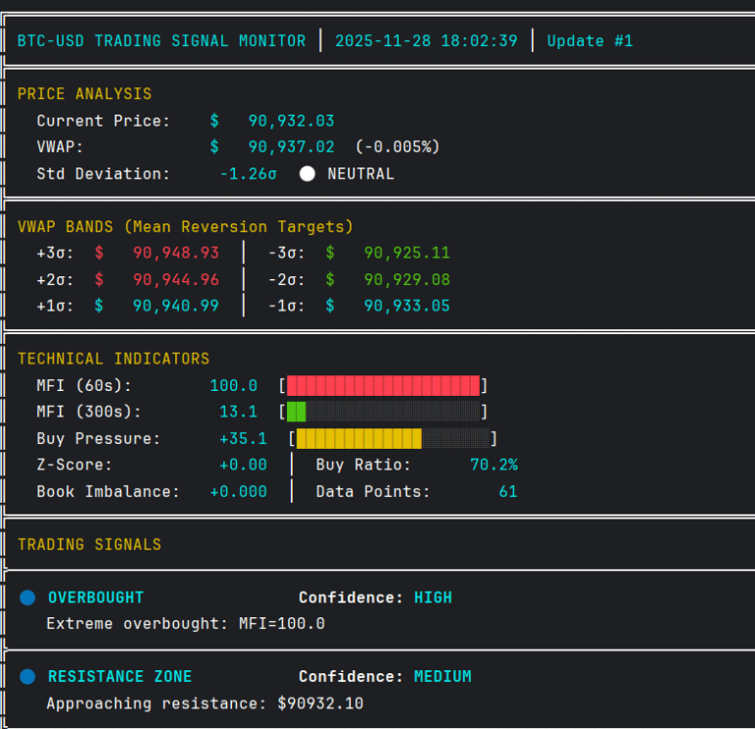Image resolution: width=755 pixels, height=729 pixels.
Task: Click the Book Imbalance: label
Action: pyautogui.click(x=108, y=492)
